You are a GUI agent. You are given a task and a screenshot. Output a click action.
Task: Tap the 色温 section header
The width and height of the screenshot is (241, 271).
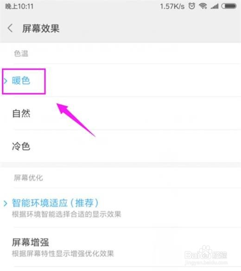pos(21,53)
